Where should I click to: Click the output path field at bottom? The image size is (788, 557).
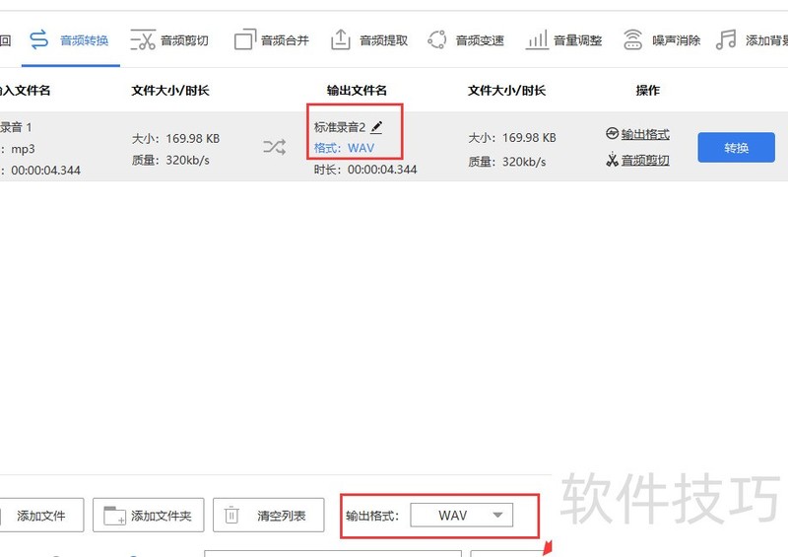pyautogui.click(x=335, y=553)
